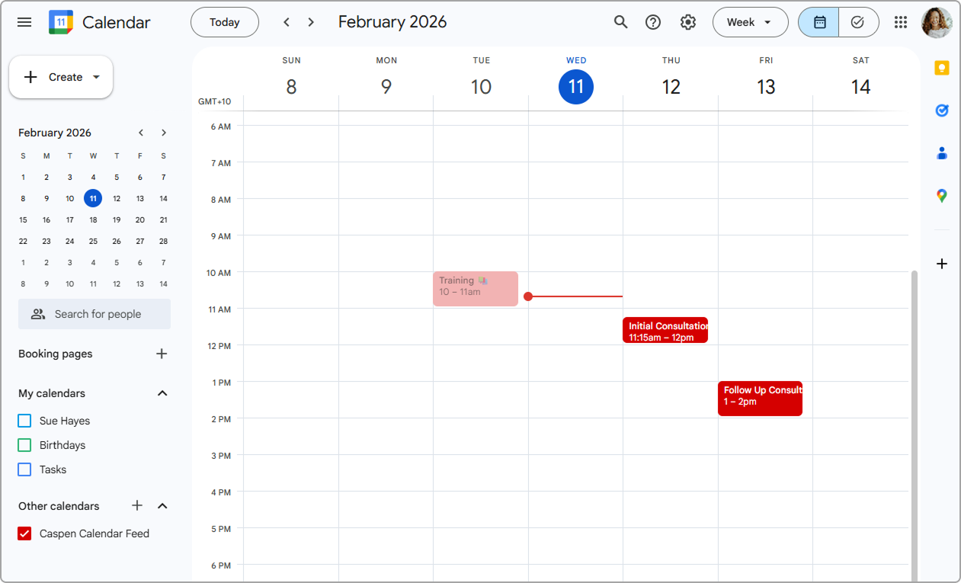Open the Google apps grid
The height and width of the screenshot is (583, 961).
click(x=900, y=22)
